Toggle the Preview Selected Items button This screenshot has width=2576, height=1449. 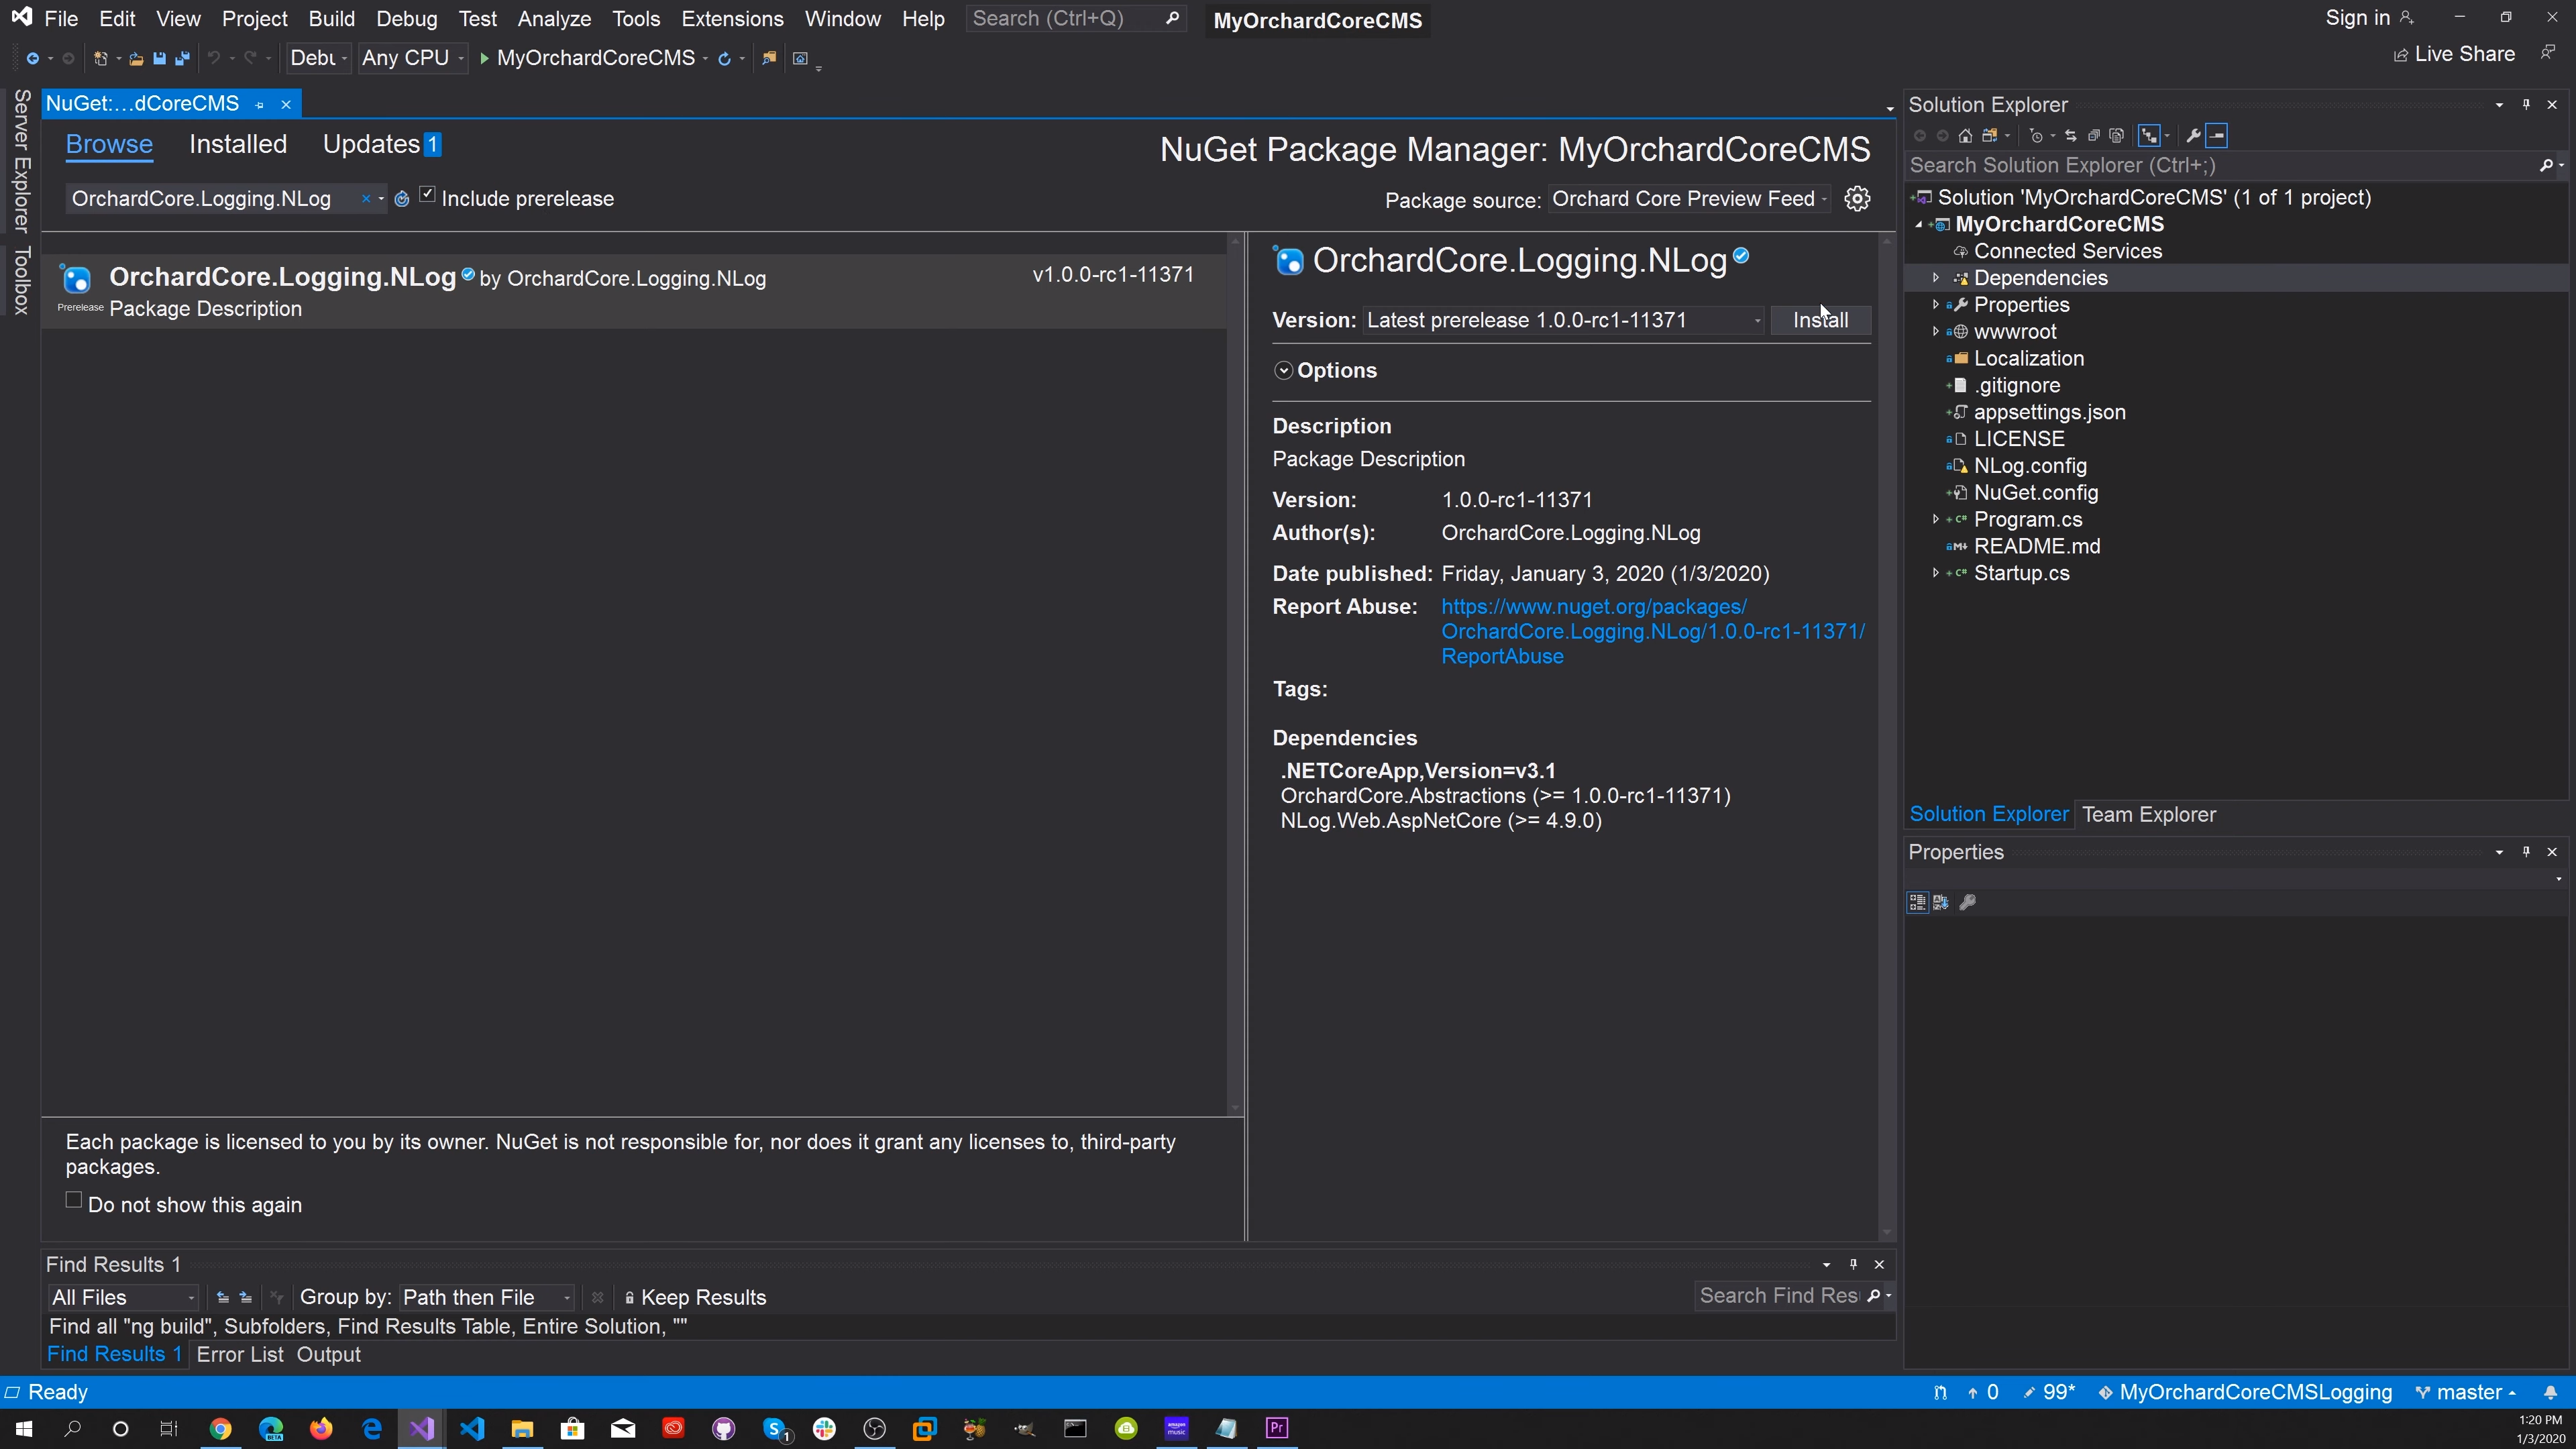(x=2217, y=136)
